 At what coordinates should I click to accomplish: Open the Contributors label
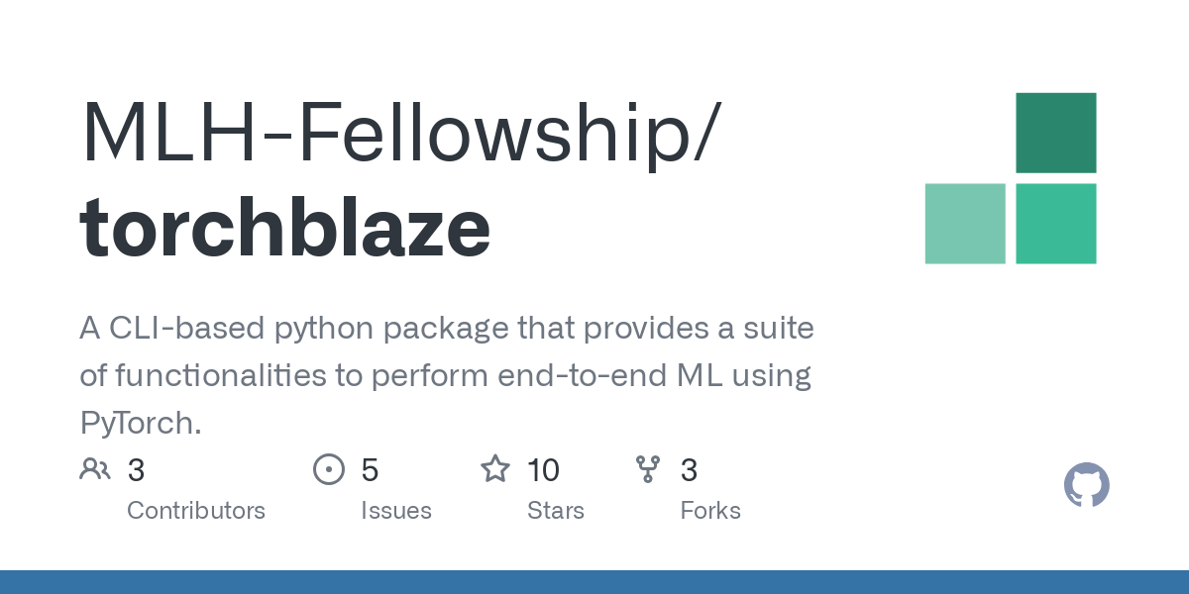tap(196, 511)
